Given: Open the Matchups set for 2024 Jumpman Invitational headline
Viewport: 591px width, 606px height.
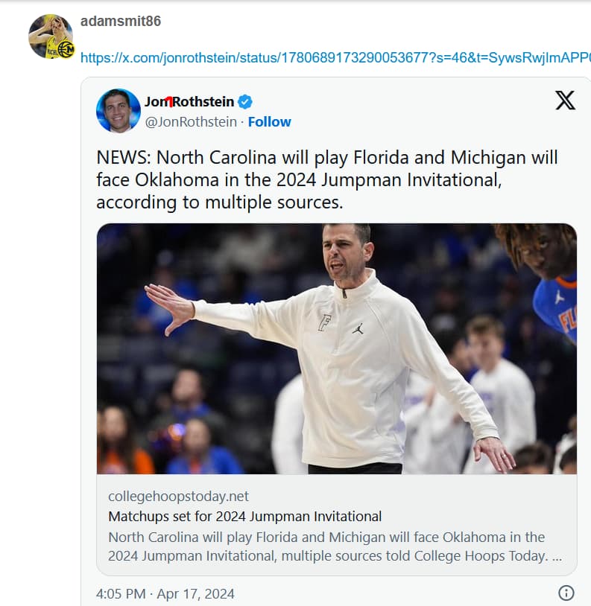Looking at the screenshot, I should (x=245, y=516).
